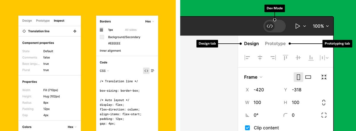The image size is (356, 131).
Task: Open the Frame type dropdown
Action: (253, 77)
